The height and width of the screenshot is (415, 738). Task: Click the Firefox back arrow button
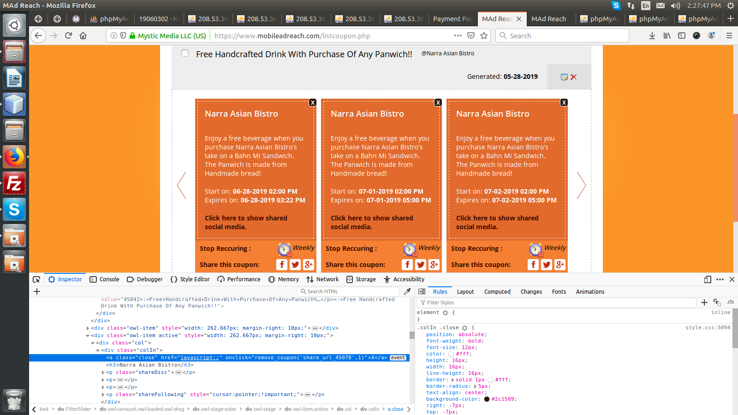tap(38, 36)
